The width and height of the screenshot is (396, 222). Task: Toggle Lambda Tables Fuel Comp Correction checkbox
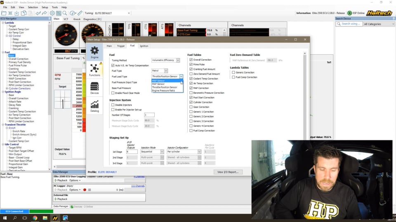point(233,77)
